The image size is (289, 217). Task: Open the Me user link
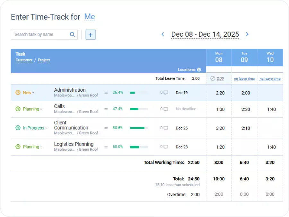point(90,17)
